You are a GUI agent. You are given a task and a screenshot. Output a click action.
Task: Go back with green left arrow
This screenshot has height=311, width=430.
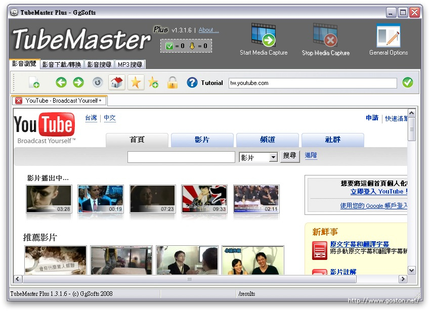coord(61,82)
